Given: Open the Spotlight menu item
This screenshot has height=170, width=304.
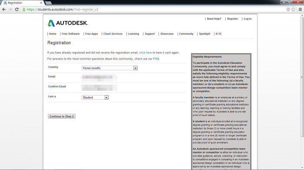Looking at the screenshot, I should click(x=205, y=34).
